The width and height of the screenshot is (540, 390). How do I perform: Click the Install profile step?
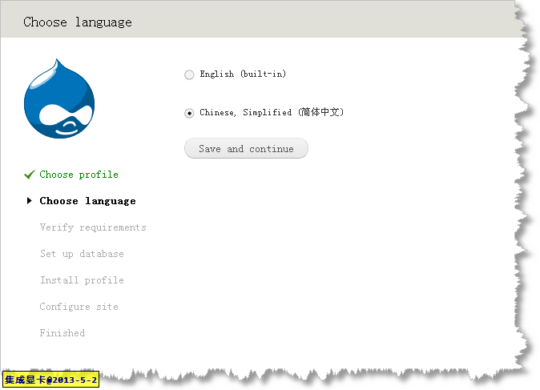(82, 280)
